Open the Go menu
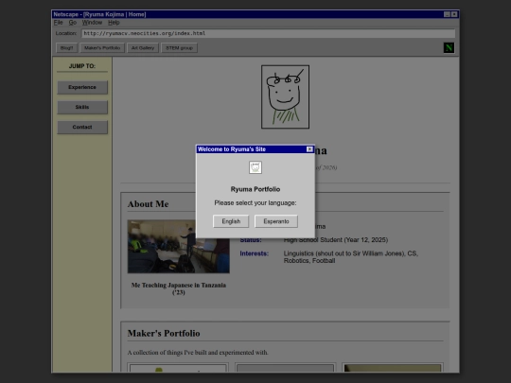Viewport: 511px width, 383px height. pos(72,23)
